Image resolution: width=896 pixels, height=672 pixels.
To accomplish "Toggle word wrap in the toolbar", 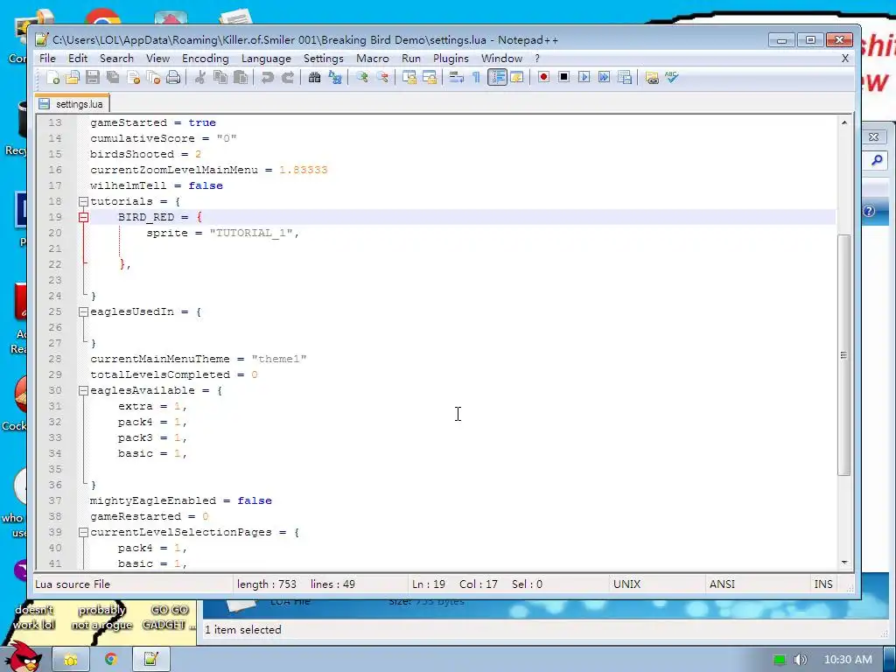I will [x=456, y=77].
